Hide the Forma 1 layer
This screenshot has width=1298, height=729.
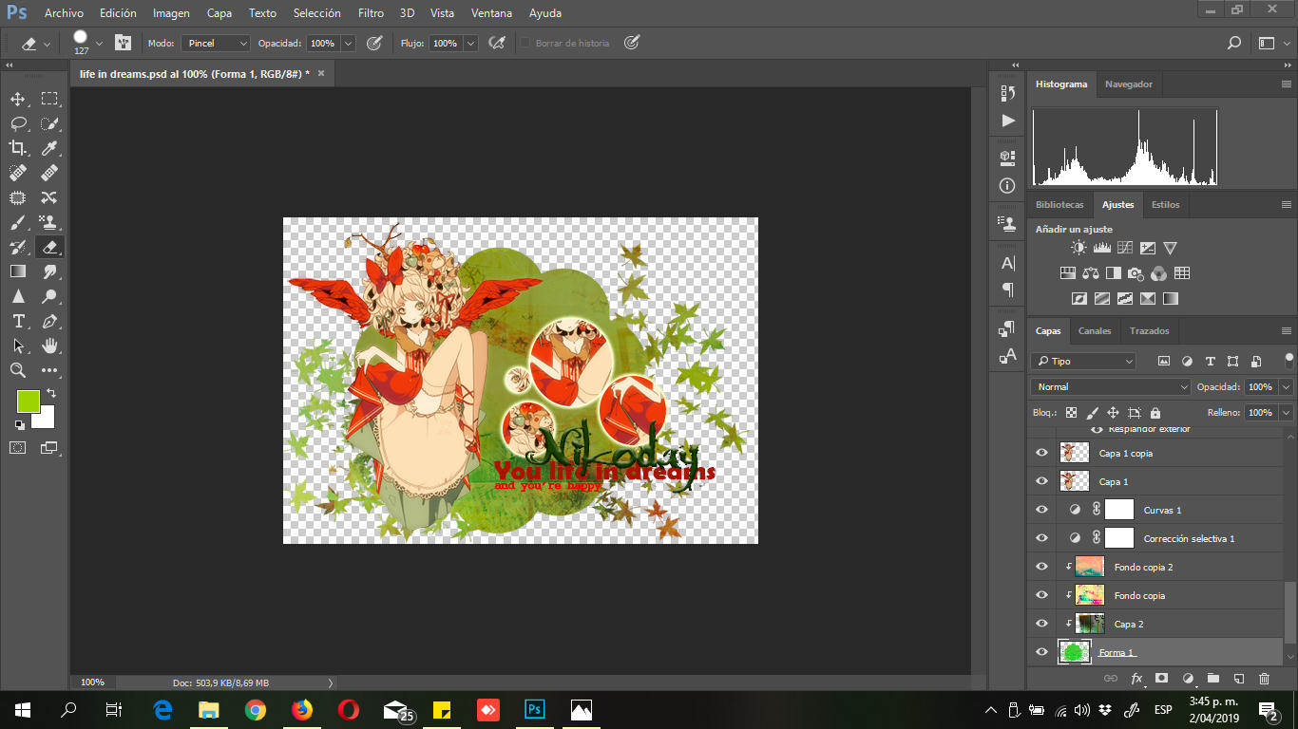(1041, 652)
